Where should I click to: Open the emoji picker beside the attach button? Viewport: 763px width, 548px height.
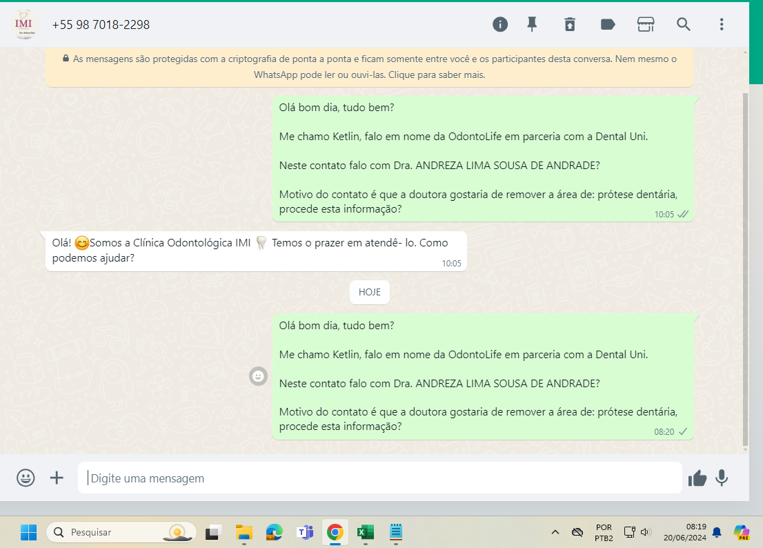(x=26, y=478)
